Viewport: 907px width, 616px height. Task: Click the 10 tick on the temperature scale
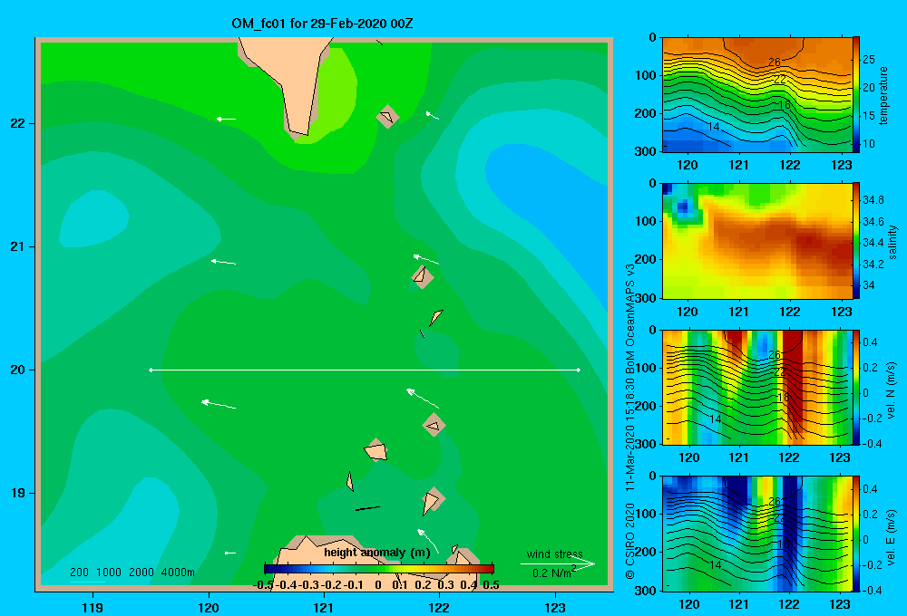868,144
